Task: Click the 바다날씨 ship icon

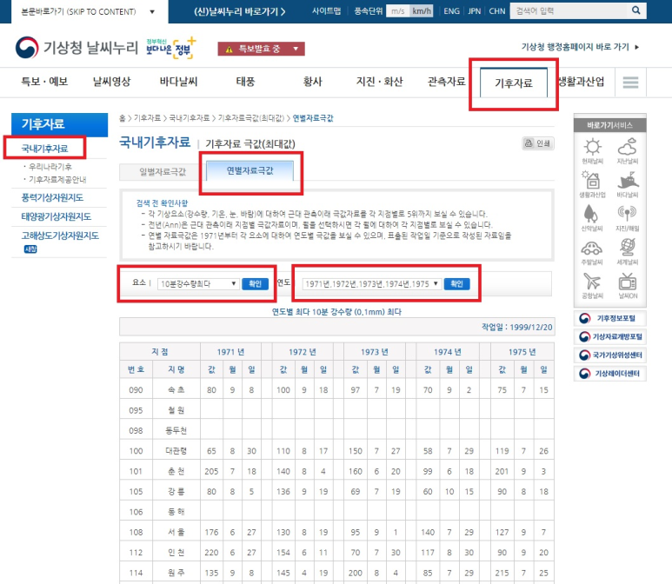Action: [629, 182]
